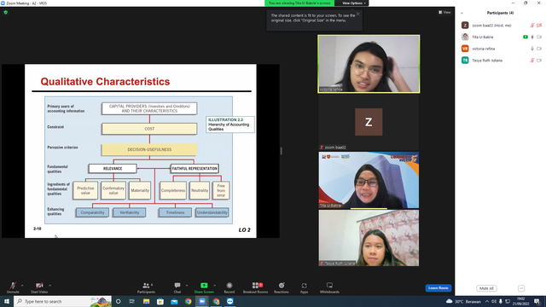Open the Chat panel
This screenshot has width=546, height=307.
pos(177,287)
